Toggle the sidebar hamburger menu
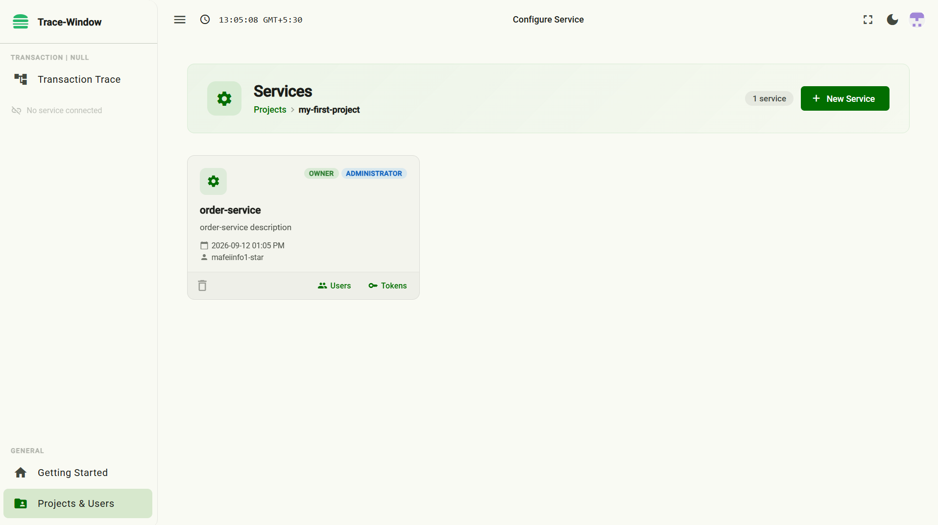 (180, 20)
